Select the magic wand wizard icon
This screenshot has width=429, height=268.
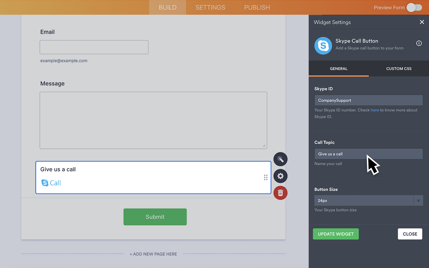click(x=280, y=159)
